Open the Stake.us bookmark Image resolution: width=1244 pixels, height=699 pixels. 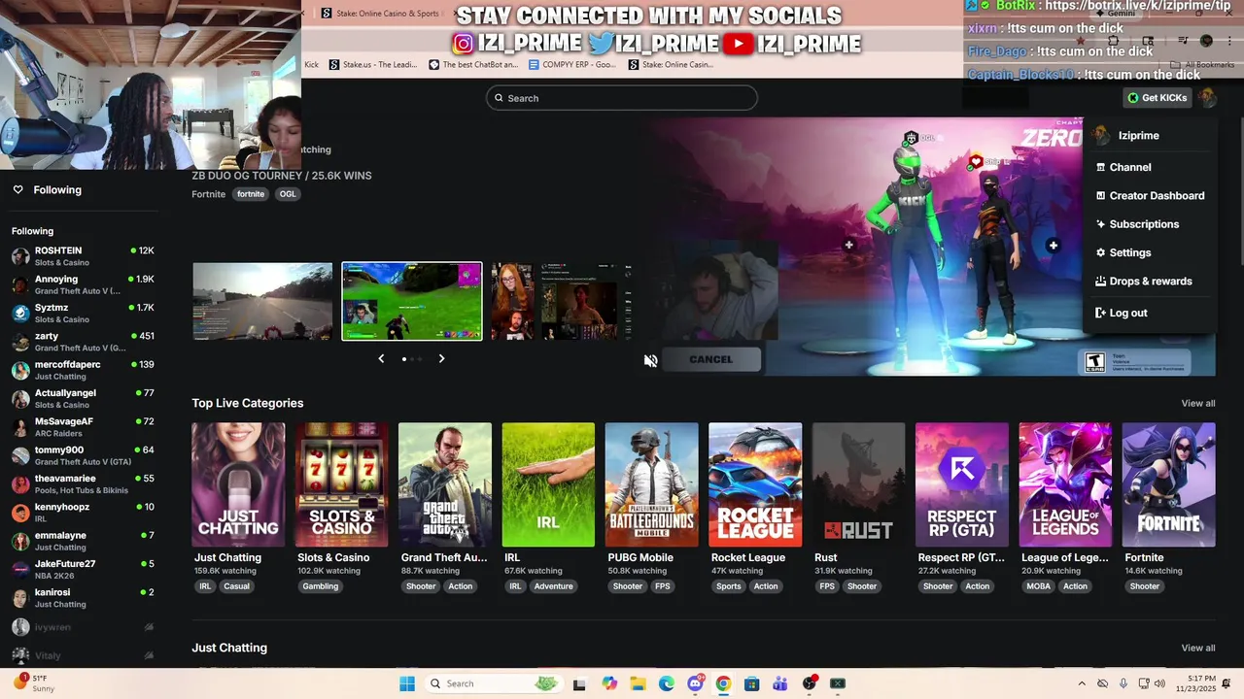pos(373,65)
